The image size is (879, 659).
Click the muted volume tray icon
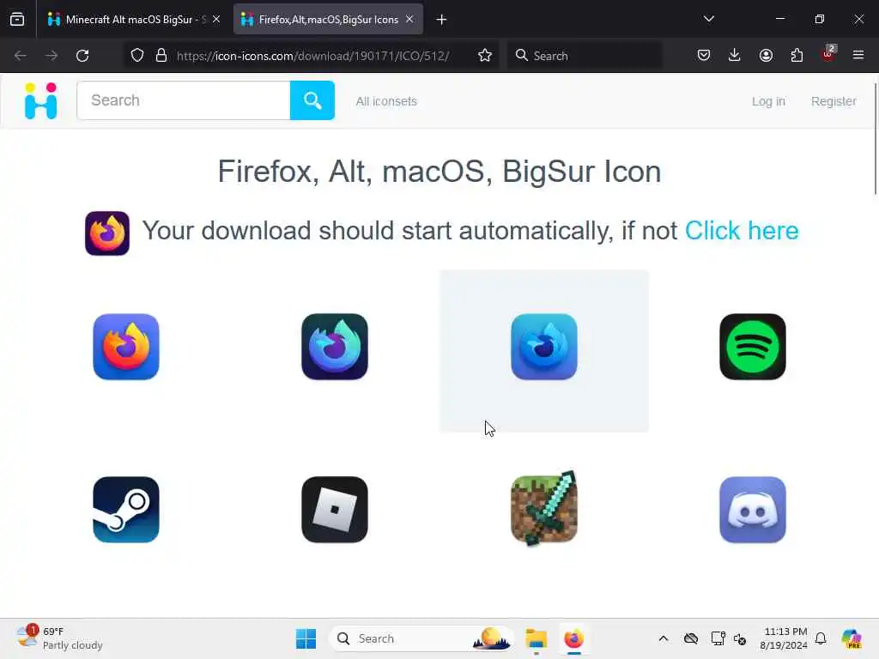point(740,638)
